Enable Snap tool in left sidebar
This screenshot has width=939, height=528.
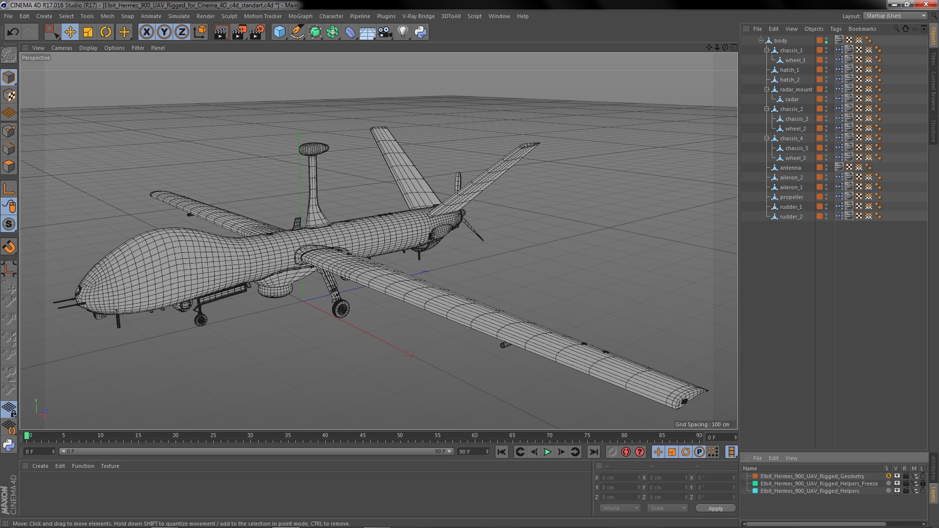pyautogui.click(x=9, y=224)
